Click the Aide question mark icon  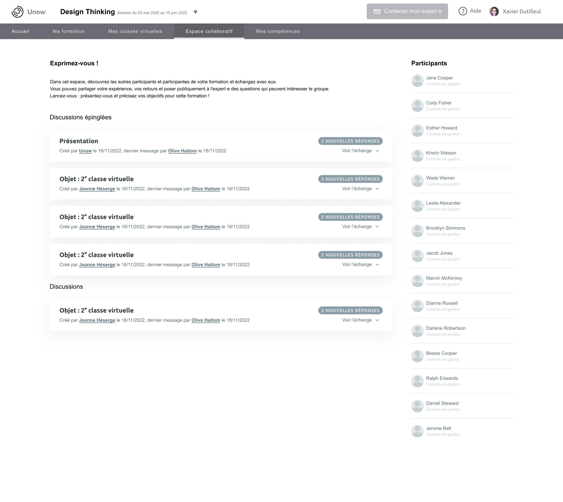point(463,11)
